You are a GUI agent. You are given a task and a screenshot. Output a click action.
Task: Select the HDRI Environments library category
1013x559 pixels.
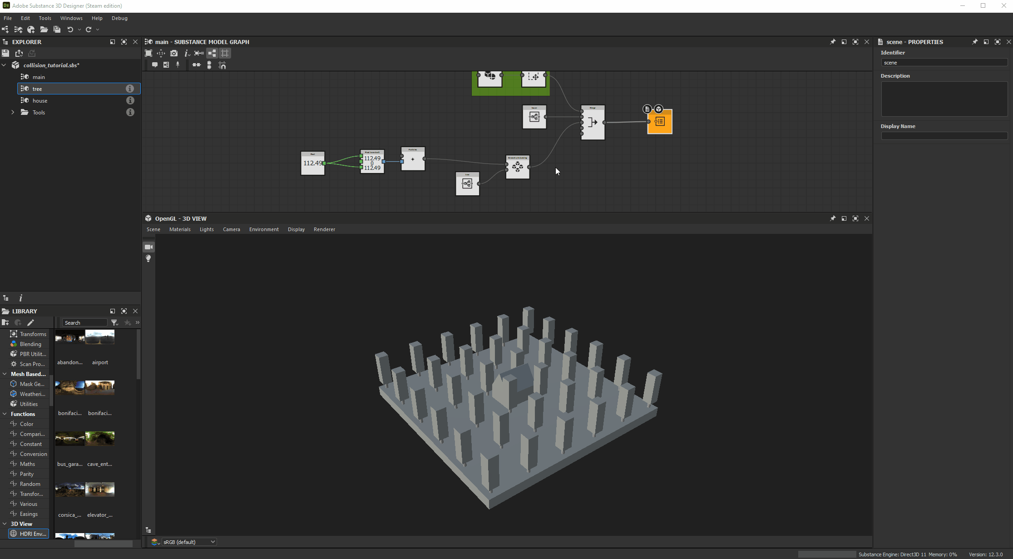point(29,534)
